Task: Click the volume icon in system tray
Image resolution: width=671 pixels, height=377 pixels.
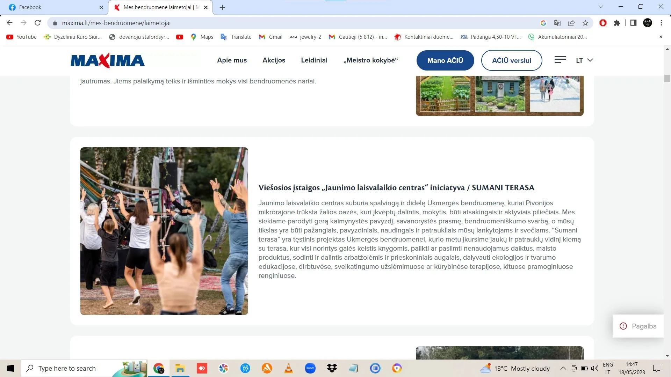Action: point(594,368)
